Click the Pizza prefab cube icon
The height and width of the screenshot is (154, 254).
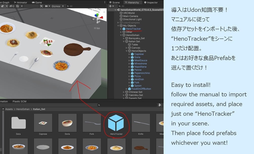tap(132, 76)
